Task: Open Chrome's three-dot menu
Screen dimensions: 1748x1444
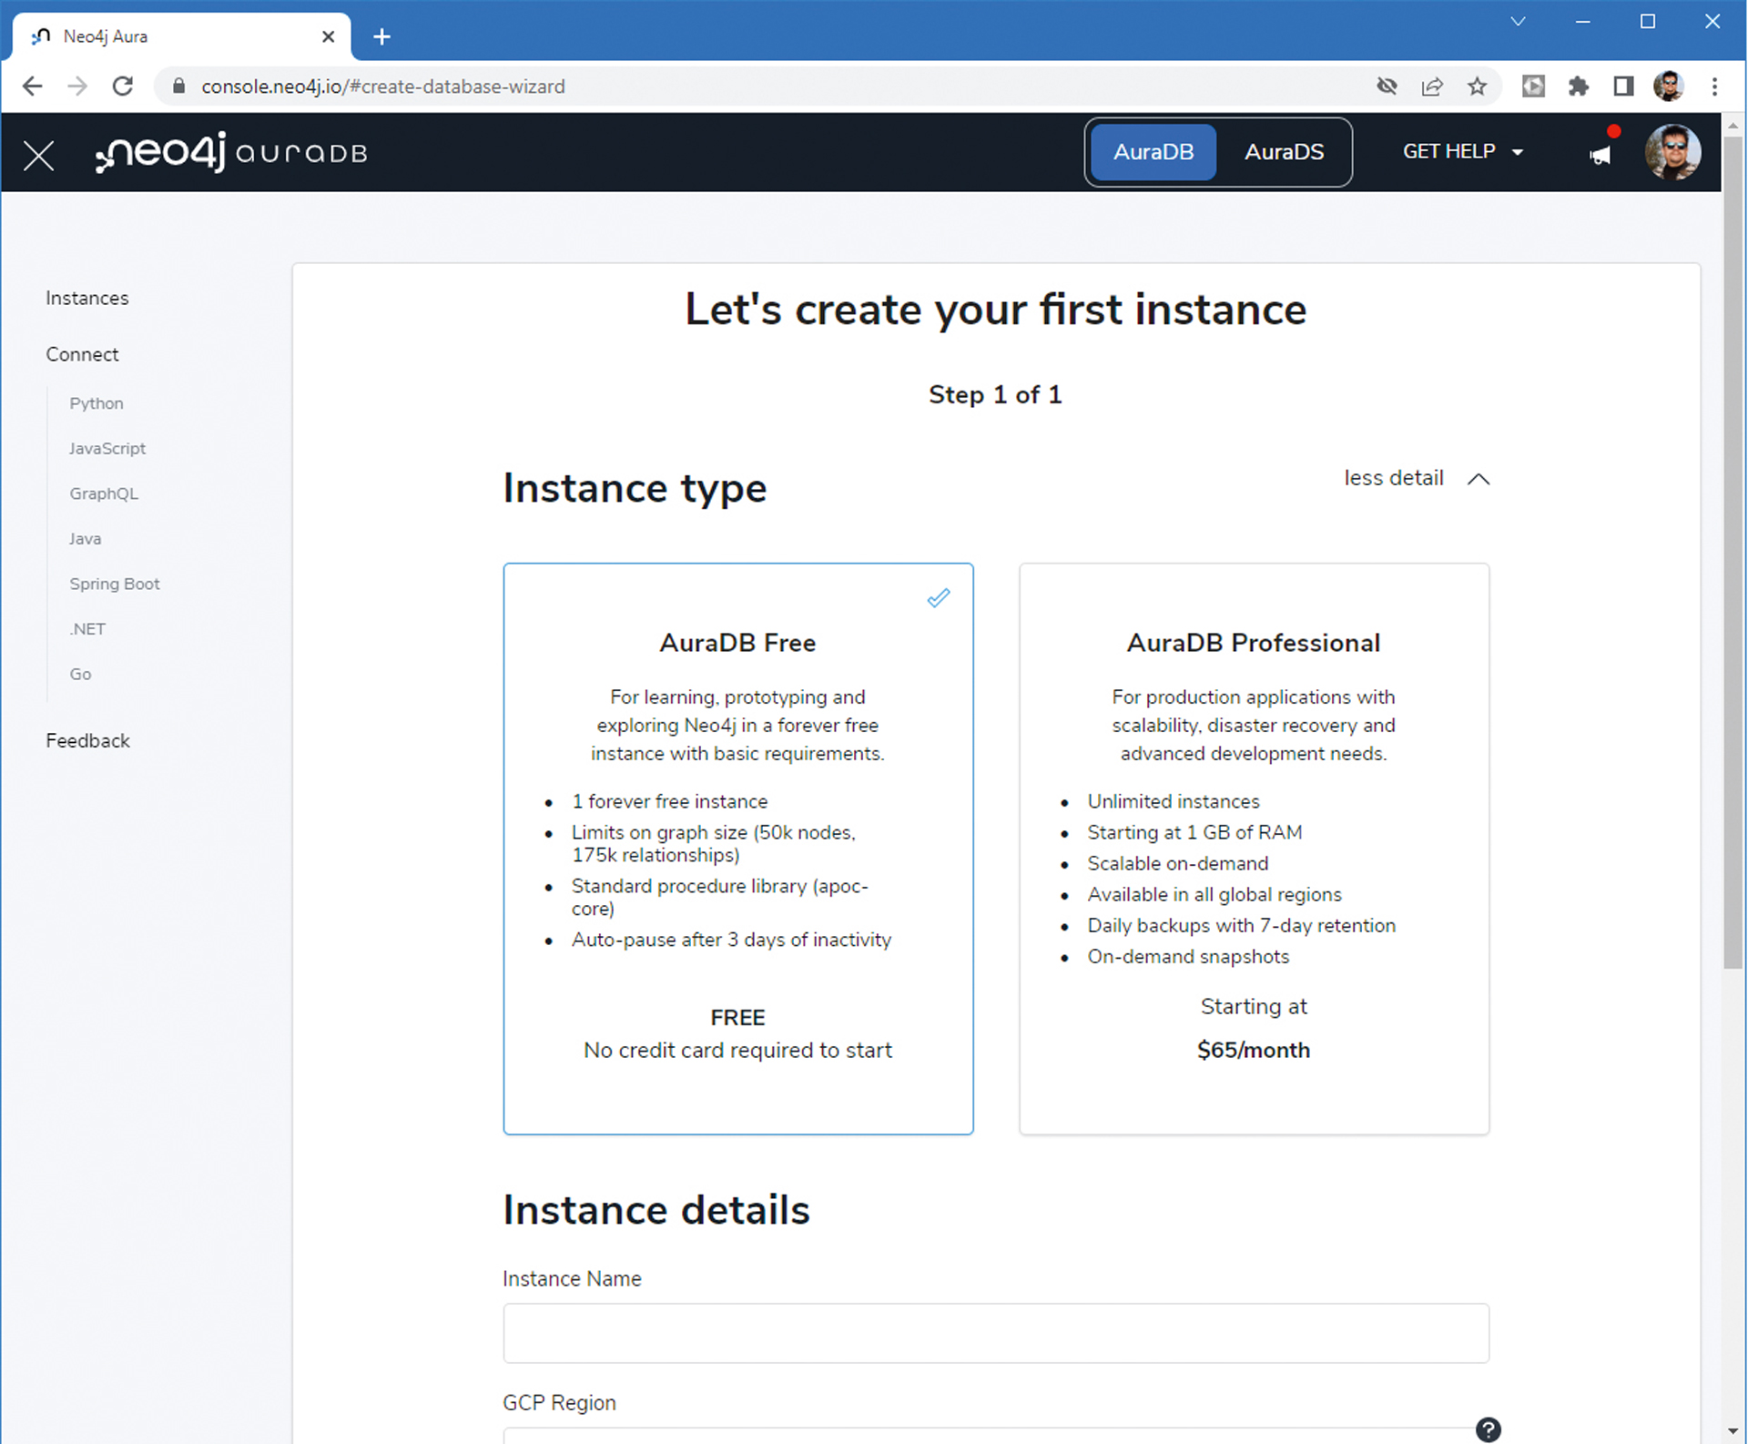Action: pos(1714,86)
